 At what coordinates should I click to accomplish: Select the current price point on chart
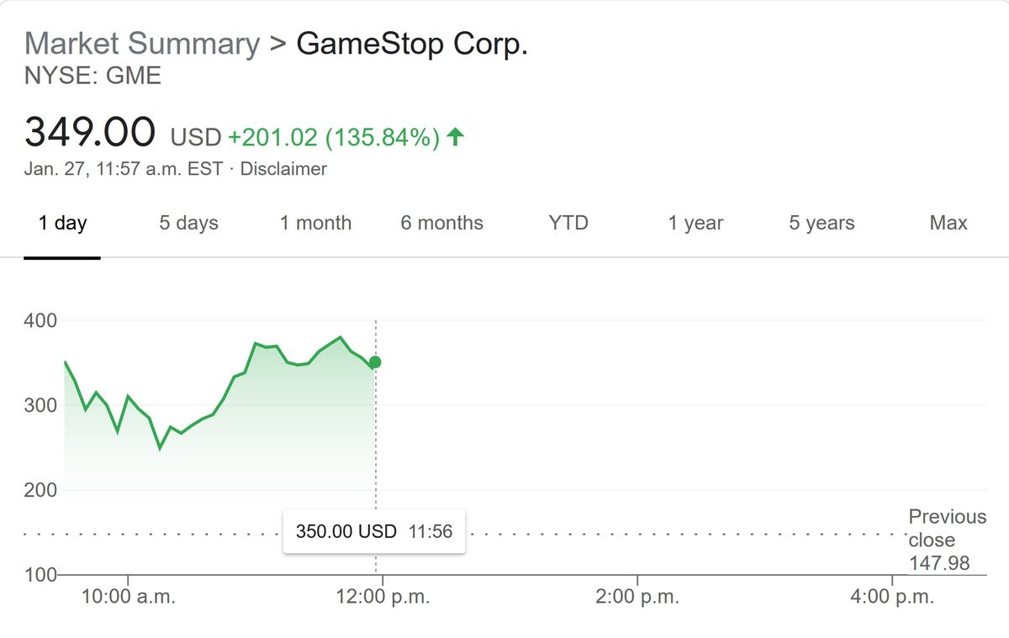point(373,362)
